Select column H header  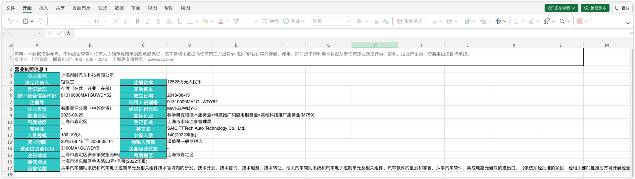tap(375, 45)
